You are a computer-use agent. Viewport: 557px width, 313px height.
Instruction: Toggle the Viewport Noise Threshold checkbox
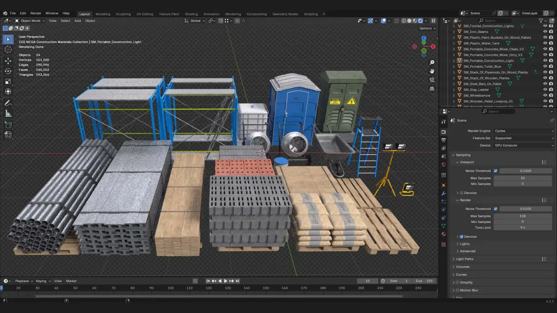[x=495, y=171]
